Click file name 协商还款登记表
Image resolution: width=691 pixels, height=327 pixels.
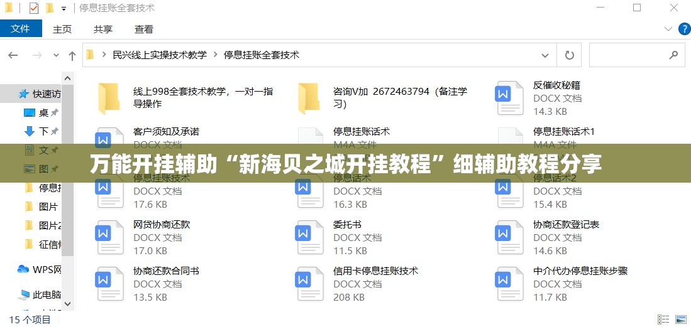coord(567,225)
